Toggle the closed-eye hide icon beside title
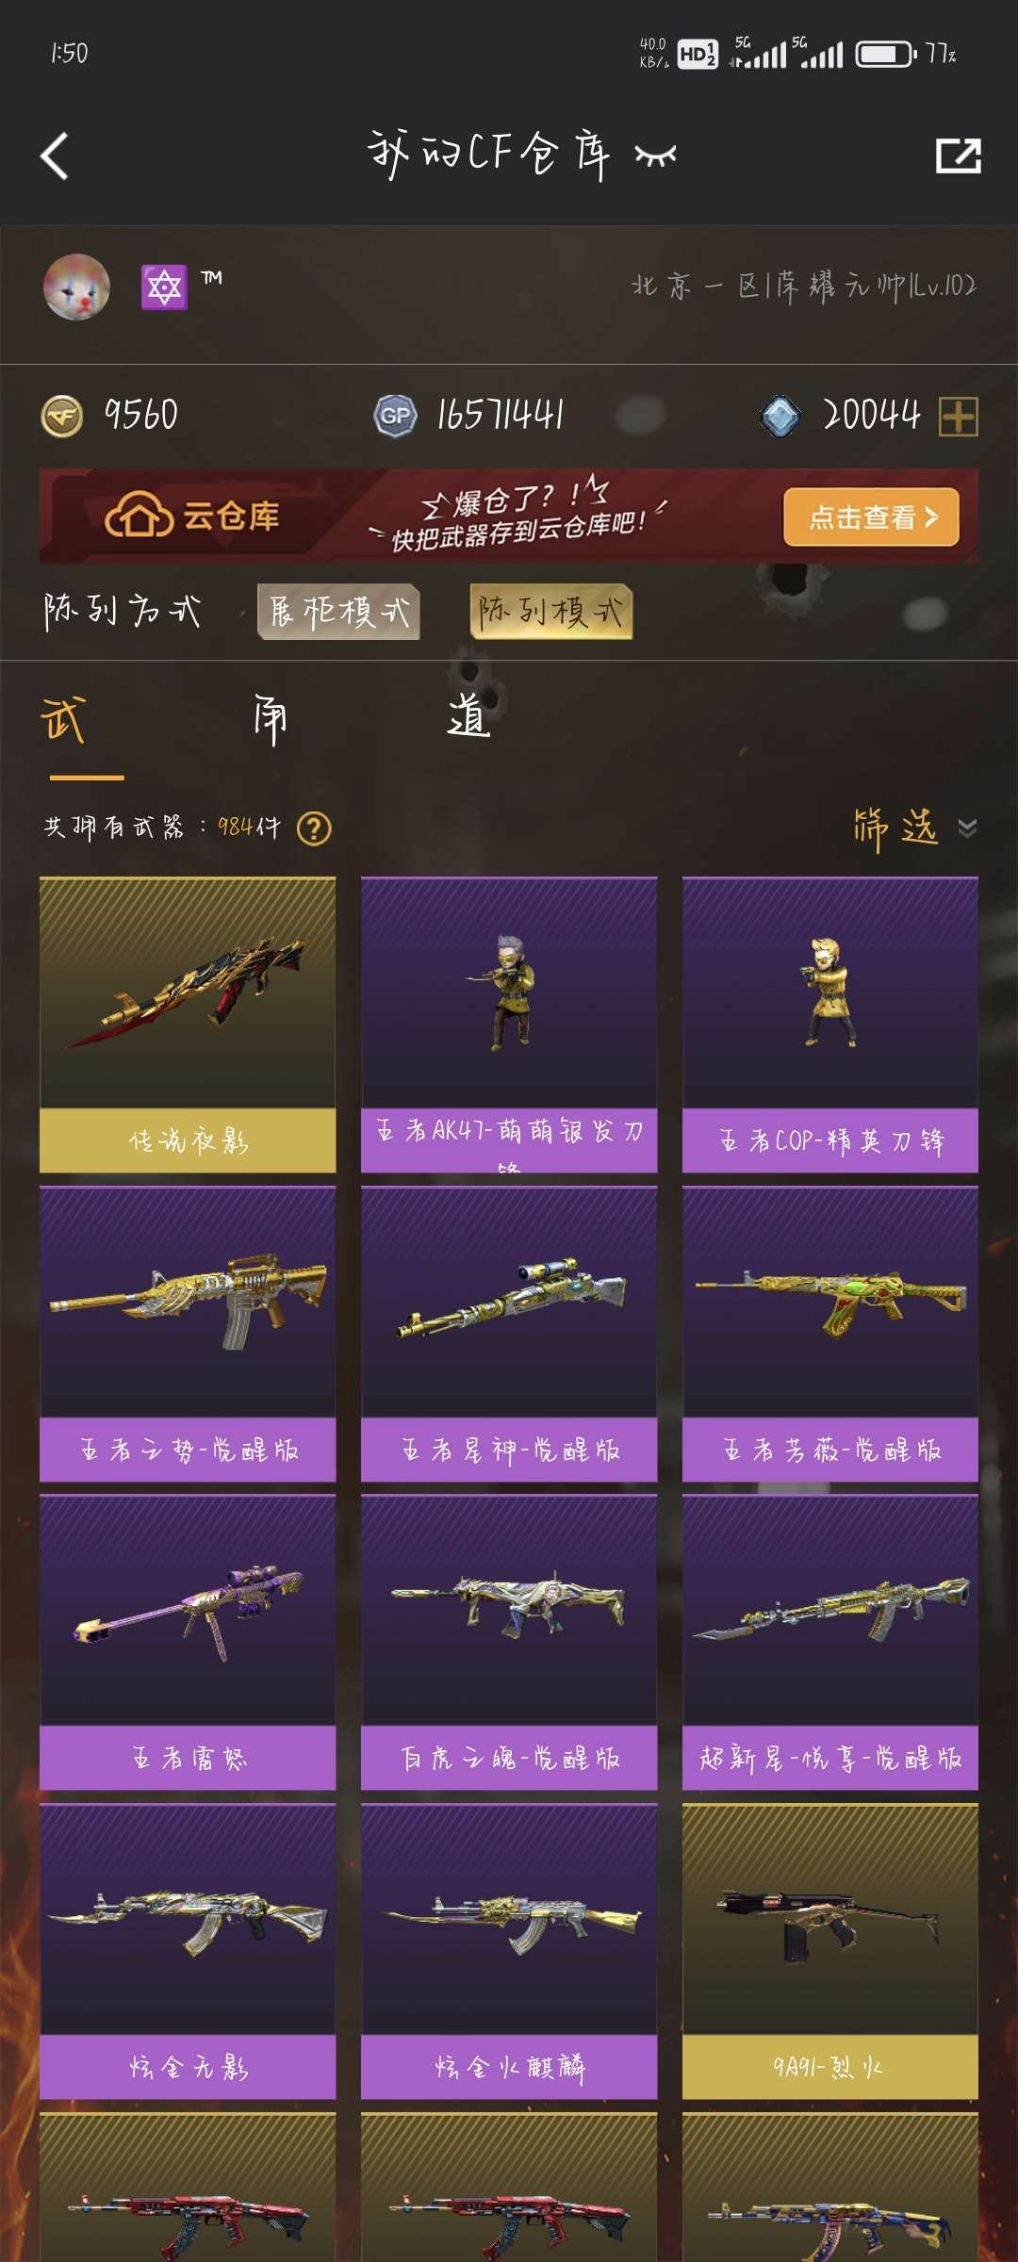1018x2262 pixels. coord(656,156)
